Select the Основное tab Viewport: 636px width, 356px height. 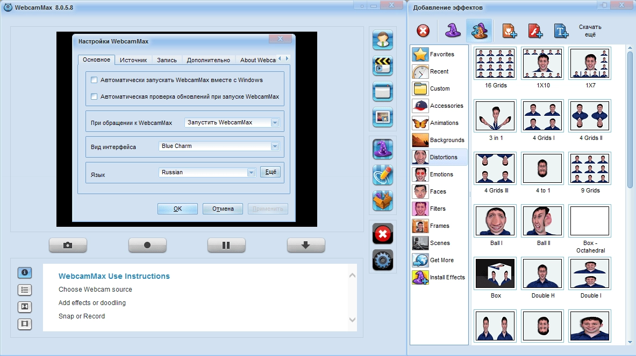pos(97,60)
